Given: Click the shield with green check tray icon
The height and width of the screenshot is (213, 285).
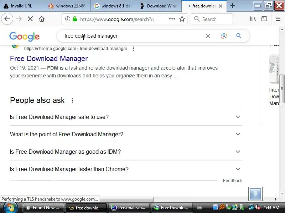Looking at the screenshot, I should click(x=228, y=208).
